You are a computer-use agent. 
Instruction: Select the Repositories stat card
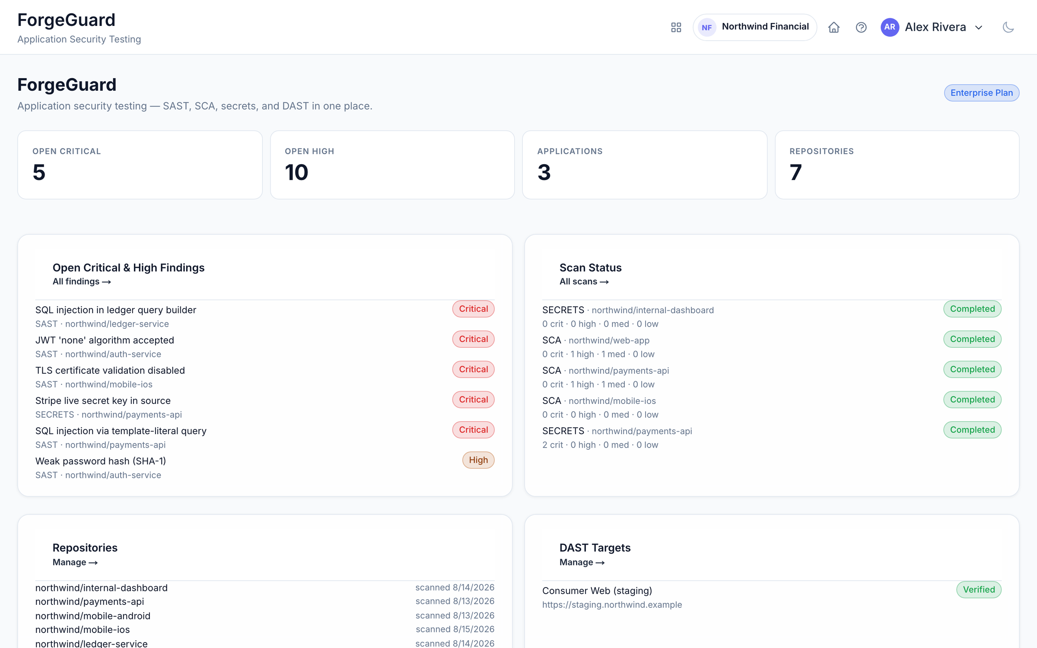[897, 165]
